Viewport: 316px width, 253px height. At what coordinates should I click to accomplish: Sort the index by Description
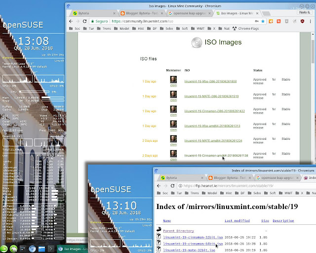(x=283, y=221)
